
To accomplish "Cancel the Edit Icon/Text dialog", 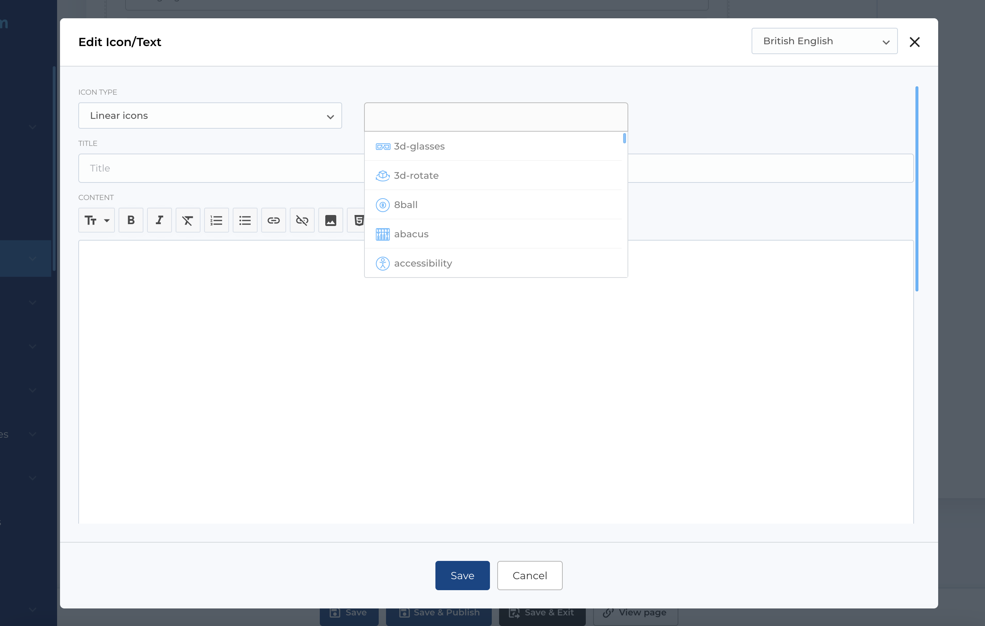I will [529, 575].
